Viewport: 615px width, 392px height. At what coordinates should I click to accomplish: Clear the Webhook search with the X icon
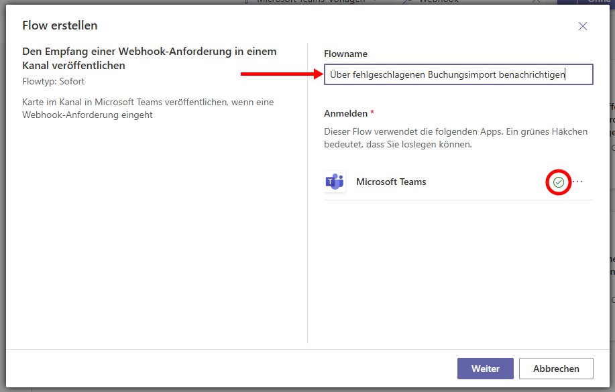coord(535,1)
